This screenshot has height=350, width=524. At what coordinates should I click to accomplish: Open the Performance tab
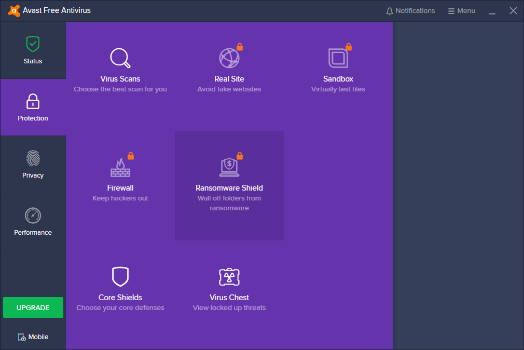coord(33,222)
